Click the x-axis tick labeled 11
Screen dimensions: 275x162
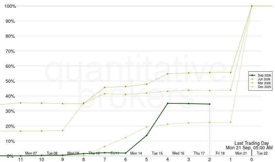20,159
